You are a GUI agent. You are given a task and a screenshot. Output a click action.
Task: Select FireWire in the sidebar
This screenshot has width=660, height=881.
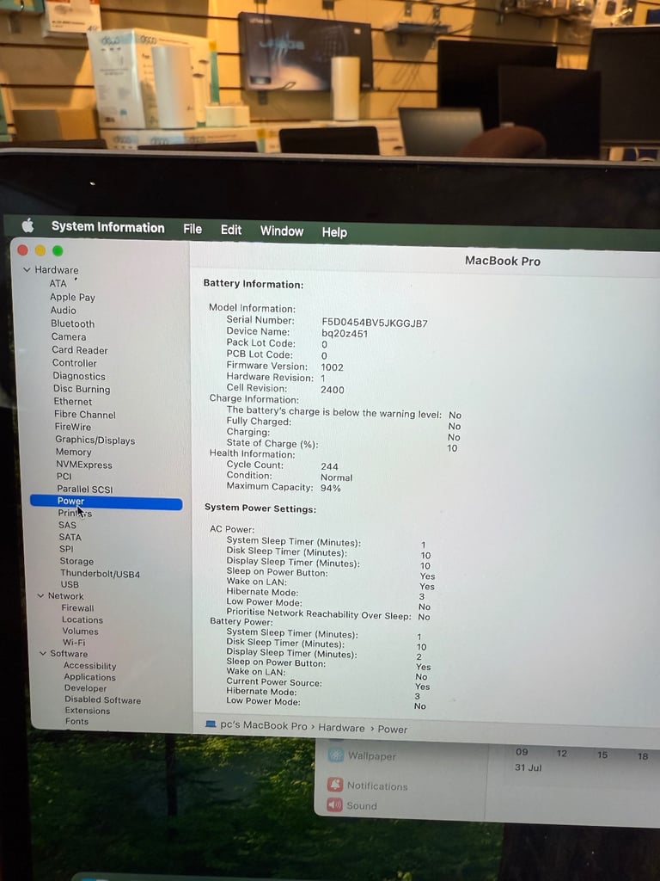pos(73,427)
